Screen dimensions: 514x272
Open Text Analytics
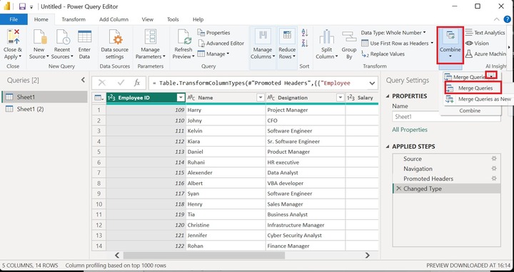485,33
